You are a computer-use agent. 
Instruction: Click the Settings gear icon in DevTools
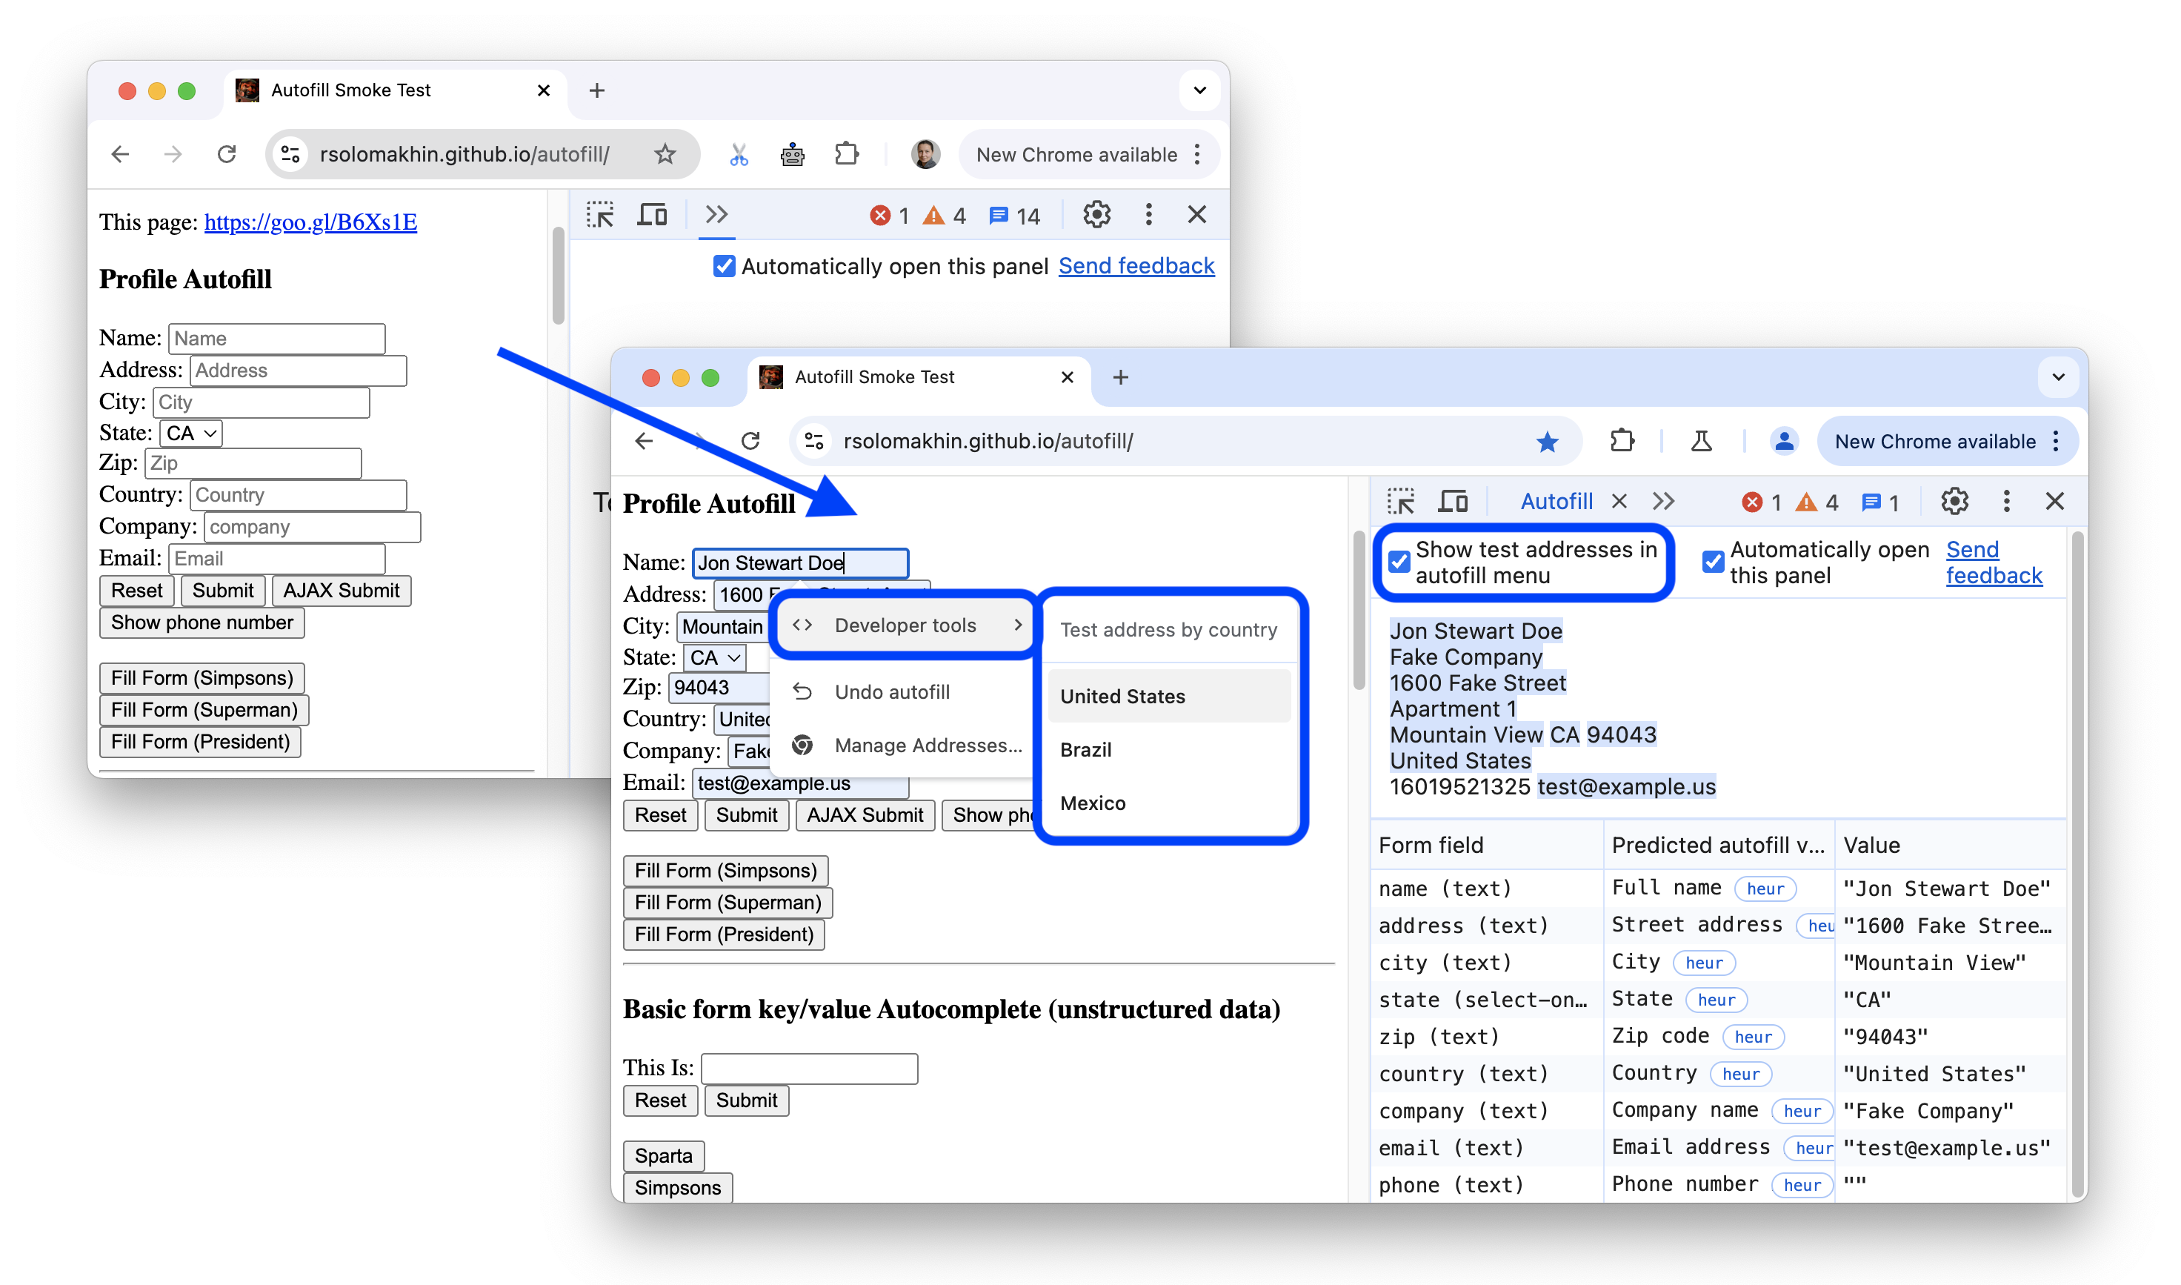click(1955, 500)
